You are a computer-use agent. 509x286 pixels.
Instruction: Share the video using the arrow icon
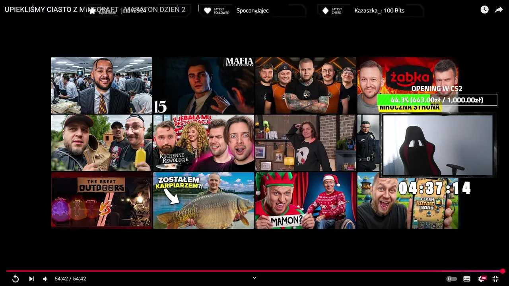(x=499, y=10)
